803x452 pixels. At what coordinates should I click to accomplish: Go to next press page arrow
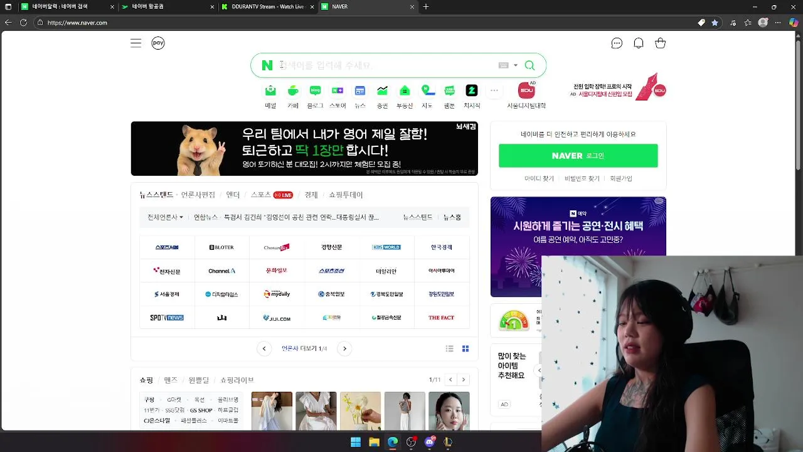coord(344,348)
